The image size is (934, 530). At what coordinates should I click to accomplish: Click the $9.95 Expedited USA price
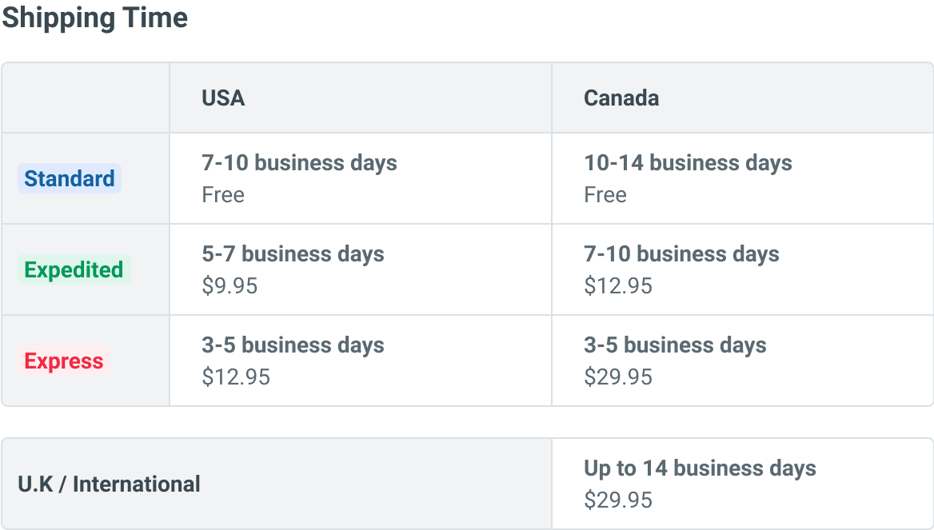coord(230,286)
